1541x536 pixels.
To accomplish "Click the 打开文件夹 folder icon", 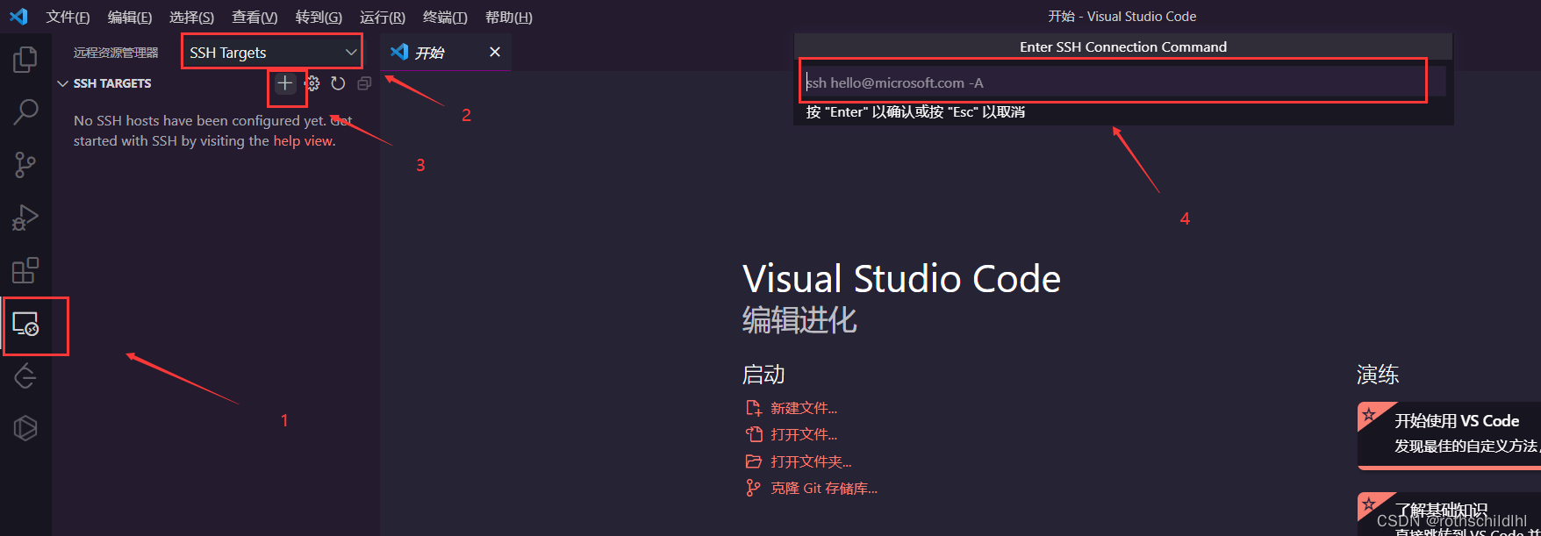I will [x=753, y=461].
